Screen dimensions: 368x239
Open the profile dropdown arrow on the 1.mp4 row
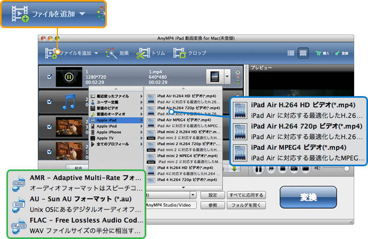(x=227, y=76)
